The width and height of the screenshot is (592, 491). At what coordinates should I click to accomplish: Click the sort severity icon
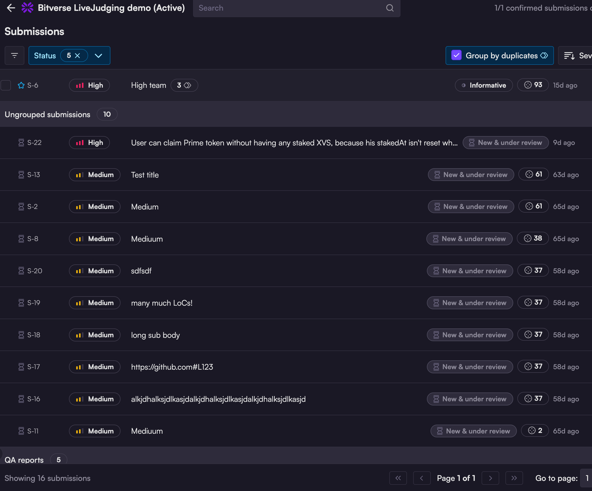pos(569,55)
